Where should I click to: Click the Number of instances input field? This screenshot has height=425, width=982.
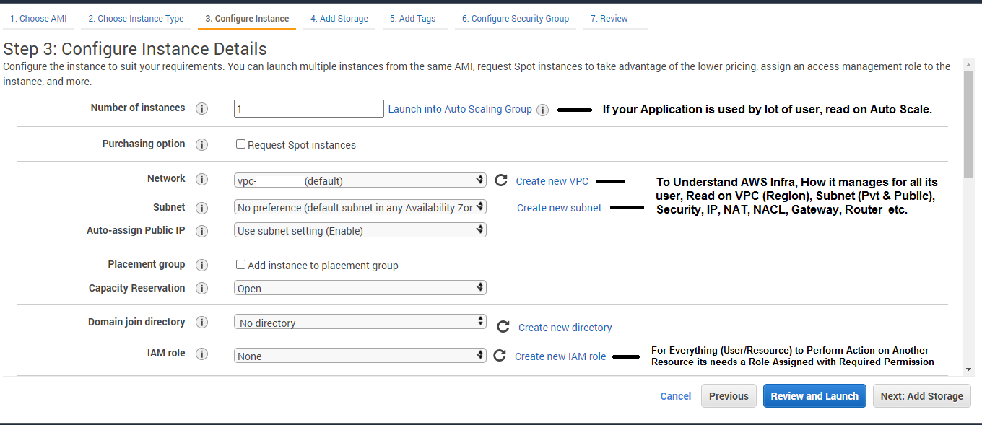(309, 109)
